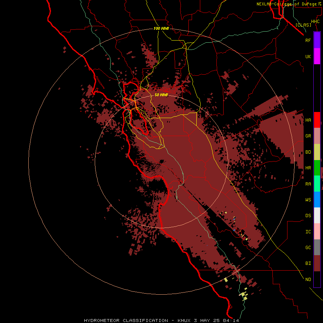Image resolution: width=323 pixels, height=323 pixels.
Task: Click the KMUX radar site identifier
Action: [x=184, y=320]
